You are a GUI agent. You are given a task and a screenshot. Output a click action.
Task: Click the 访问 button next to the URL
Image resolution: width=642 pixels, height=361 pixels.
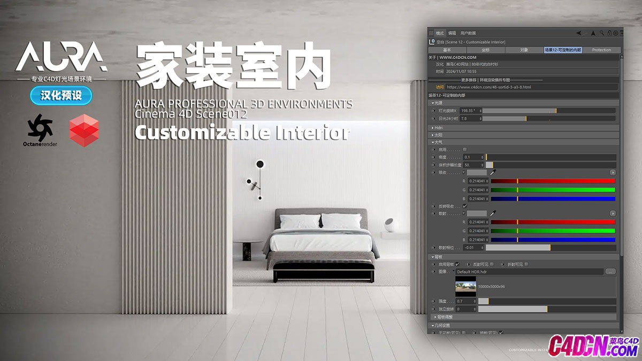[x=440, y=87]
